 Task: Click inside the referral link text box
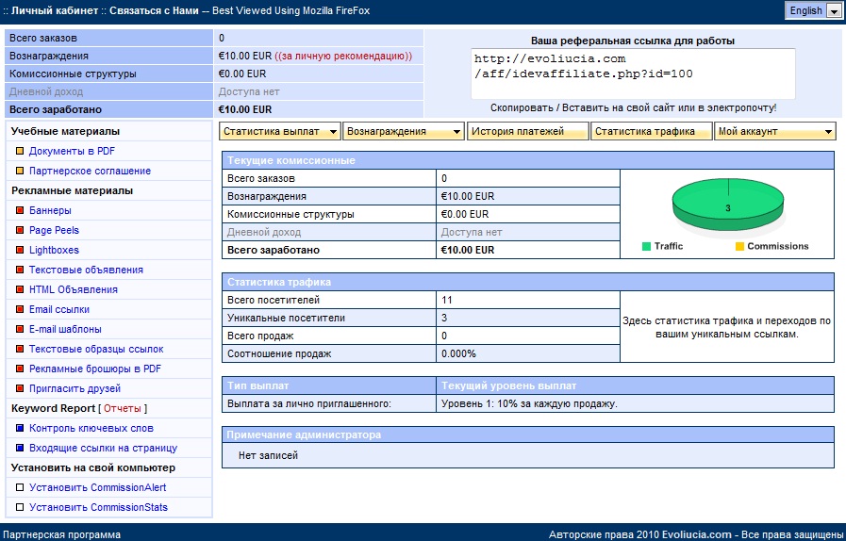[x=632, y=74]
